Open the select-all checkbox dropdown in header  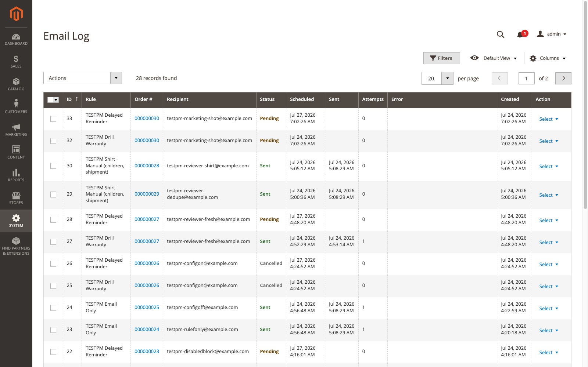click(56, 100)
